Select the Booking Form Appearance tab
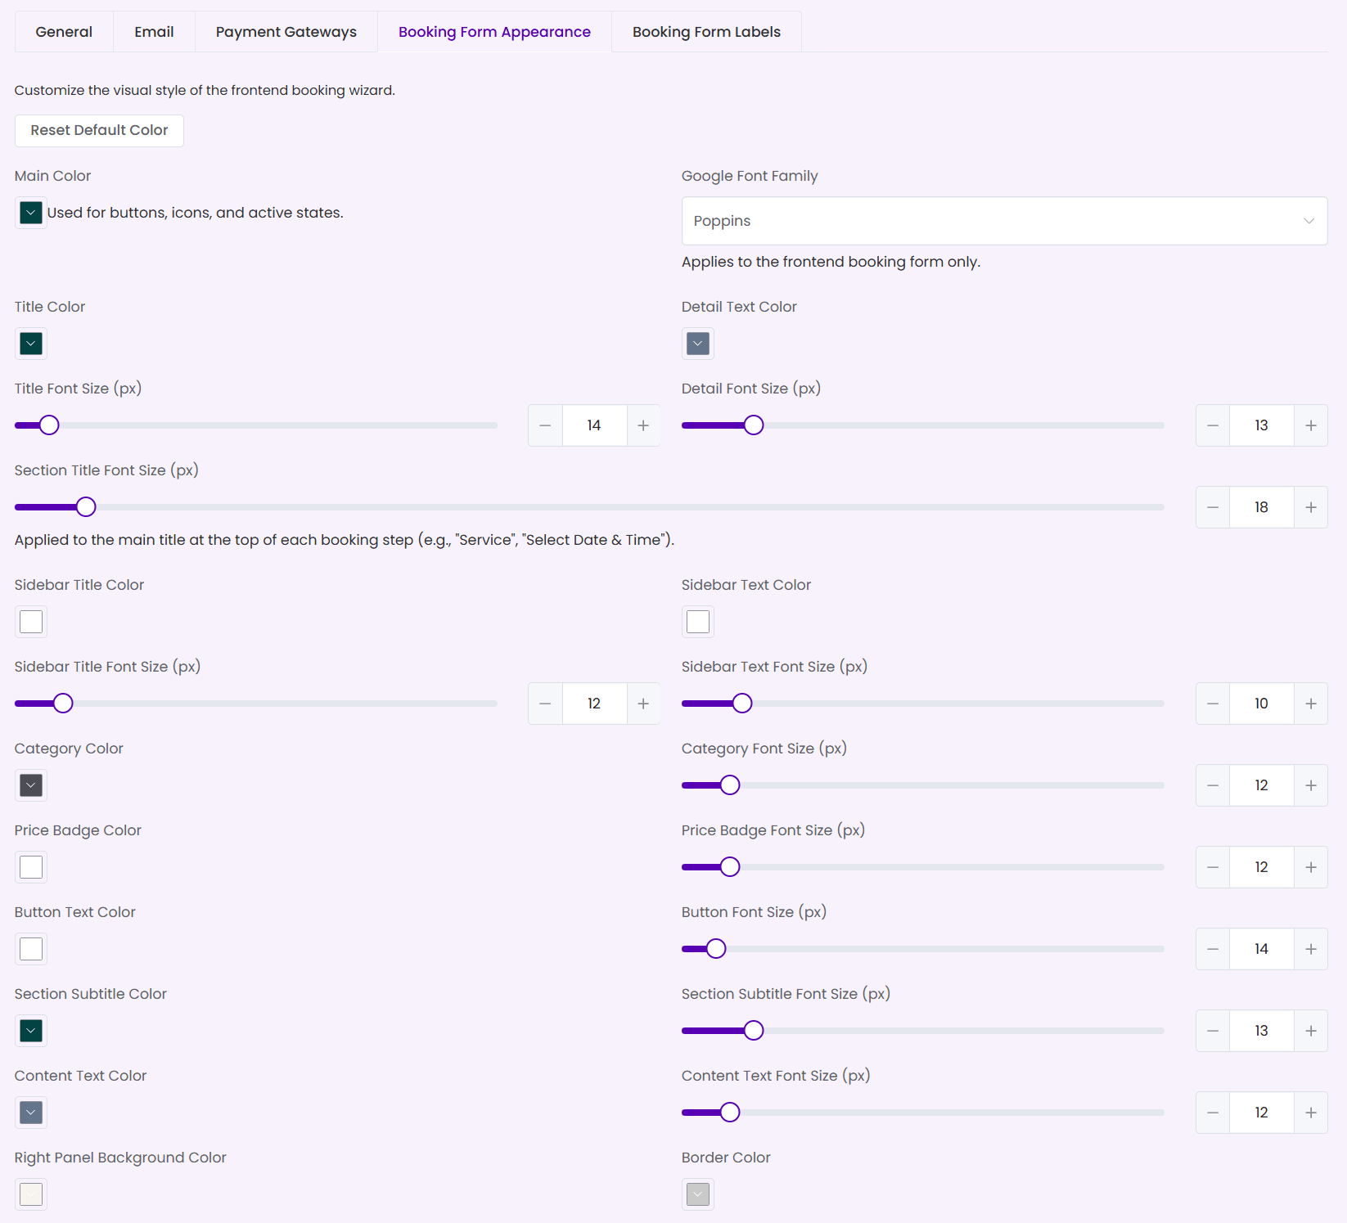Viewport: 1347px width, 1223px height. (494, 32)
